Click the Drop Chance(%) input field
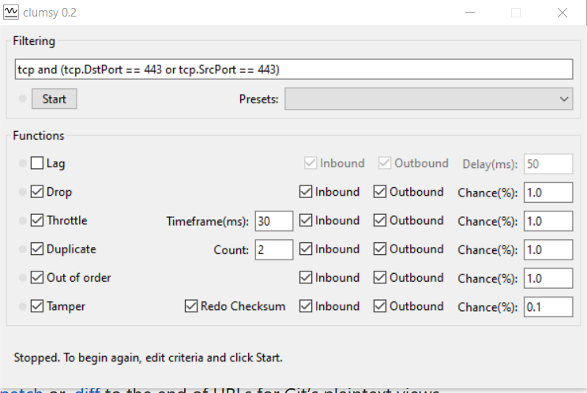 548,193
